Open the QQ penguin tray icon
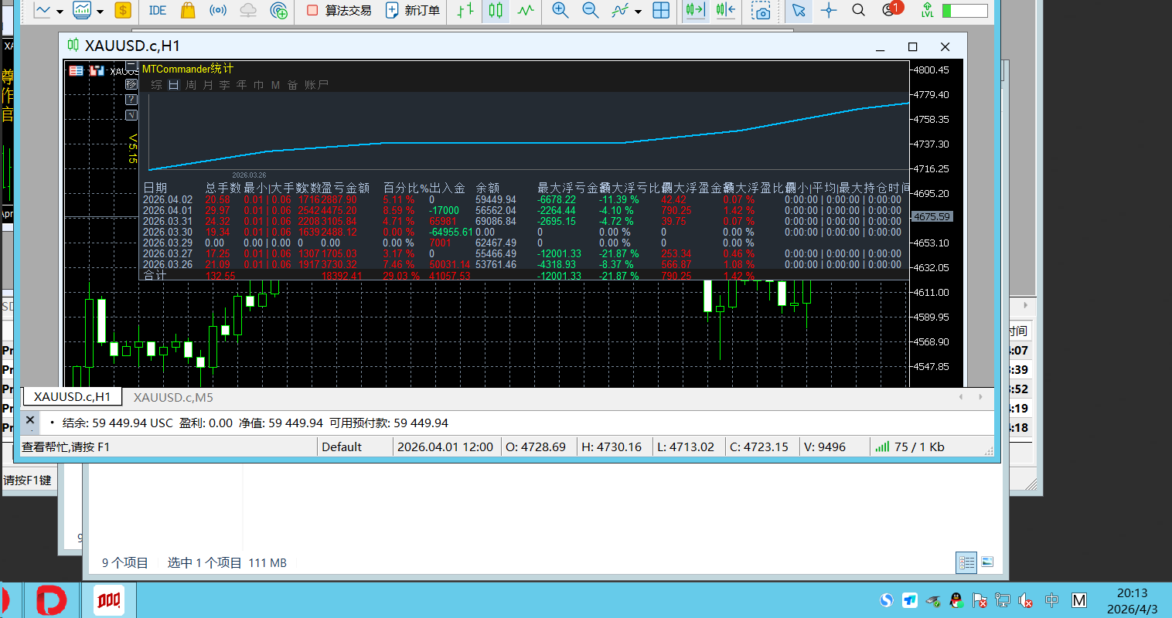 956,600
